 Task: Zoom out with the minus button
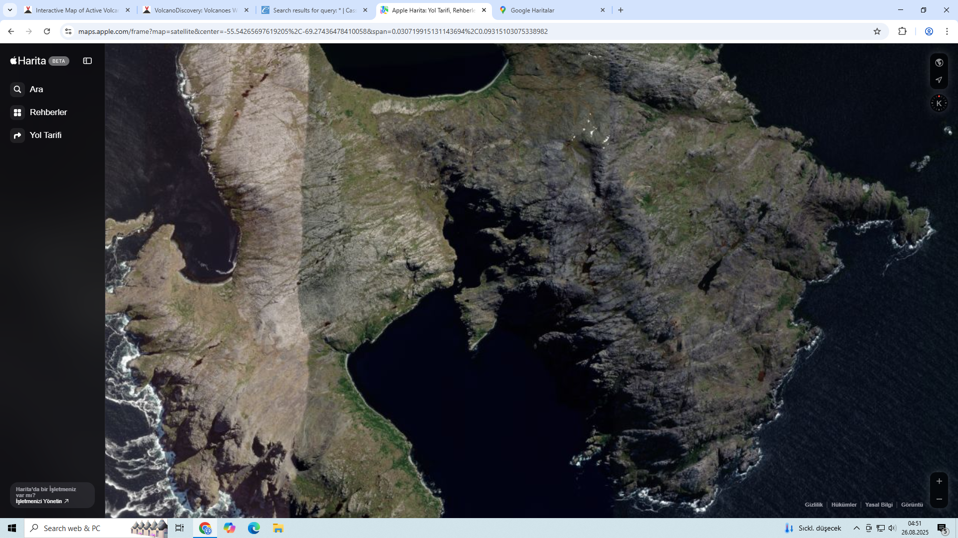click(939, 499)
